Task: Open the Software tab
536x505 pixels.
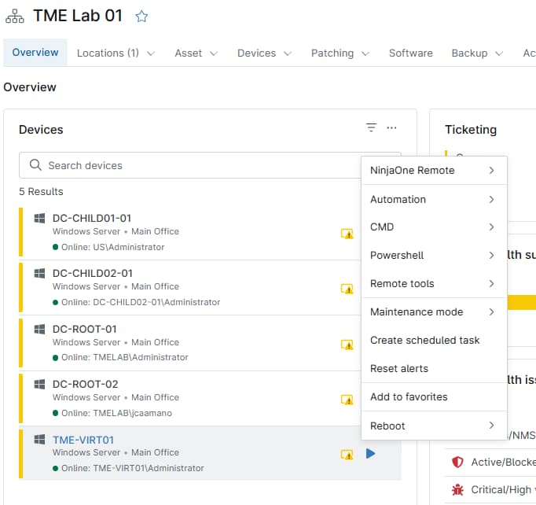Action: click(x=410, y=53)
